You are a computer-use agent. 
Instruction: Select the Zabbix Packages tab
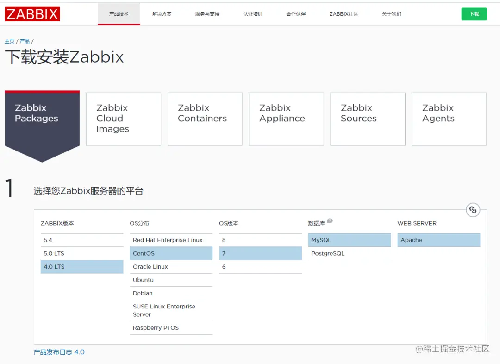pos(42,126)
